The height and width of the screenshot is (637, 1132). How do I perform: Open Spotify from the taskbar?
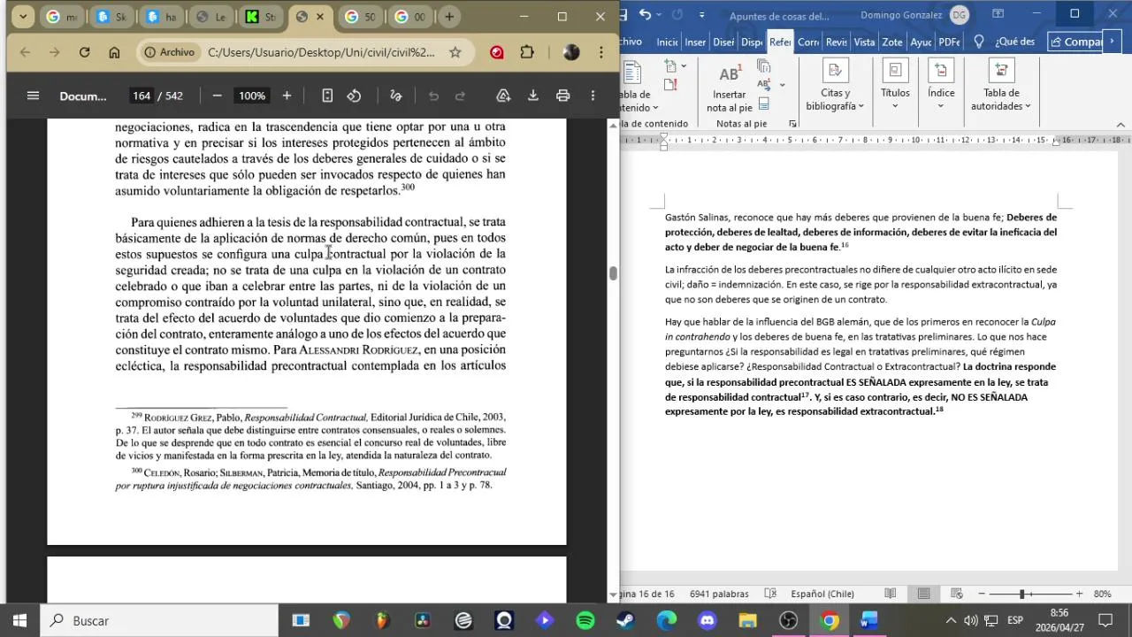click(x=585, y=620)
